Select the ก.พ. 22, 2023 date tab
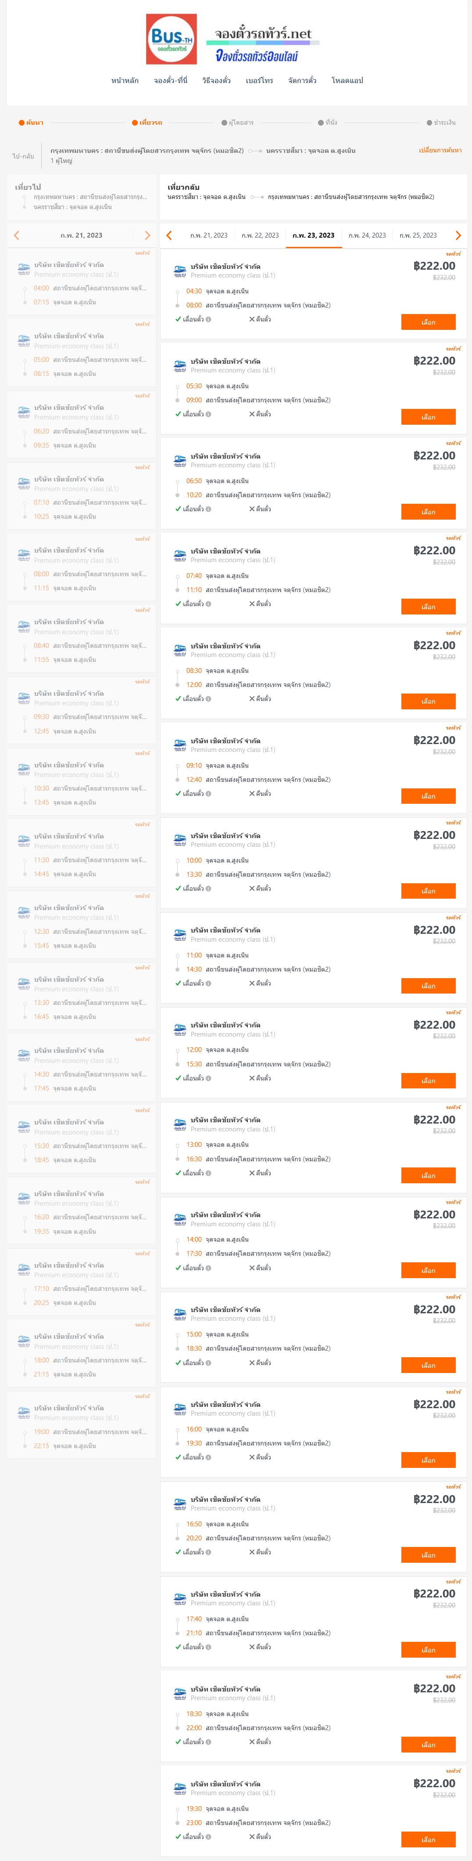Viewport: 472px width, 1861px height. [x=260, y=235]
